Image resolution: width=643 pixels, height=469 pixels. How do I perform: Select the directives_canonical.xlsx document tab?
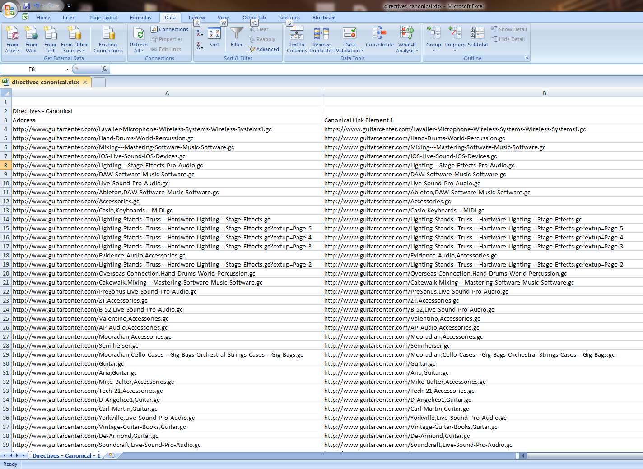(x=45, y=82)
